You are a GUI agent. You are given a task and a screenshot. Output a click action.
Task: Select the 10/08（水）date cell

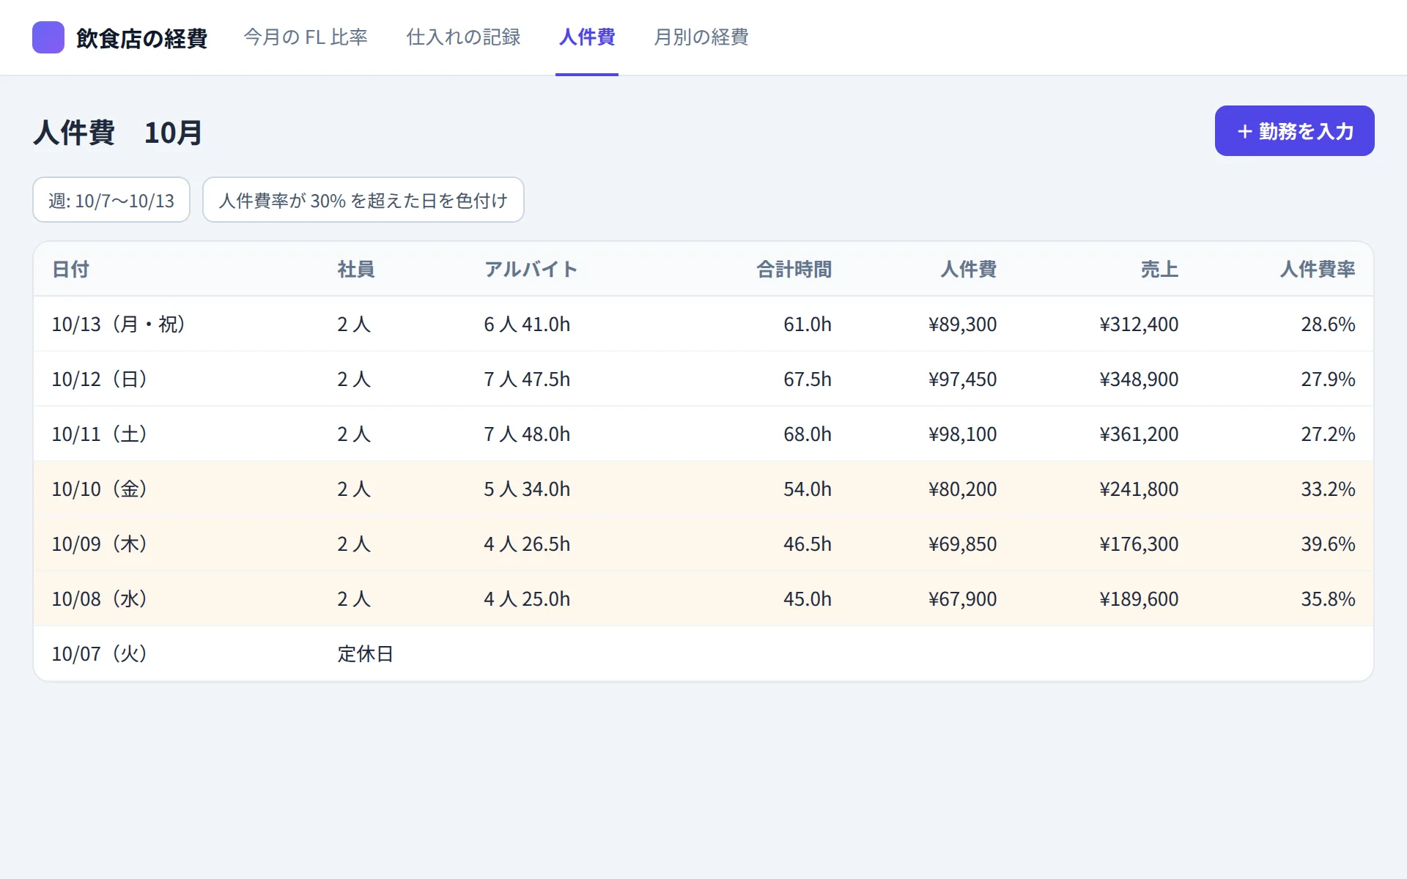tap(100, 599)
